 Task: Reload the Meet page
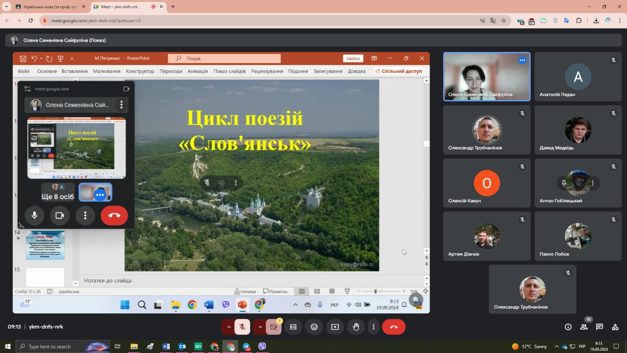pyautogui.click(x=31, y=20)
